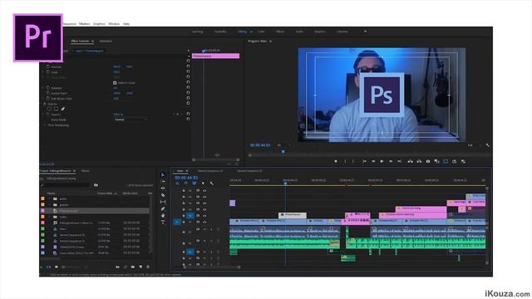Add a marker in the timeline header
Viewport: 532px width, 299px height.
coord(203,184)
